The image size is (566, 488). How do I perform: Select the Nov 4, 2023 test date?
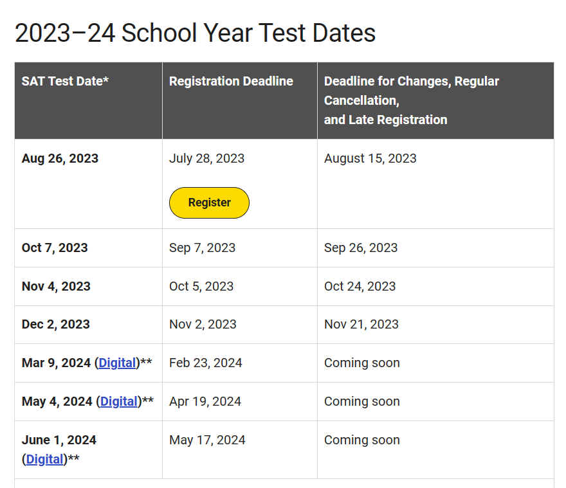coord(56,286)
